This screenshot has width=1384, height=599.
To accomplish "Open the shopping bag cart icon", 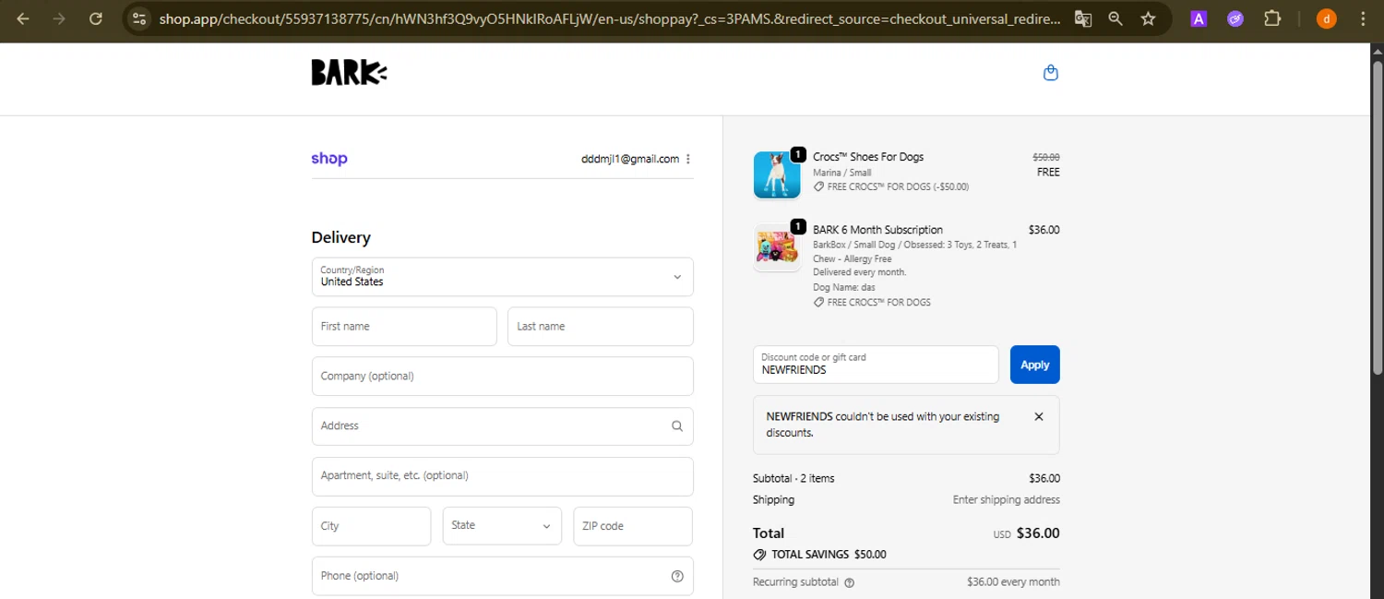I will [1050, 73].
